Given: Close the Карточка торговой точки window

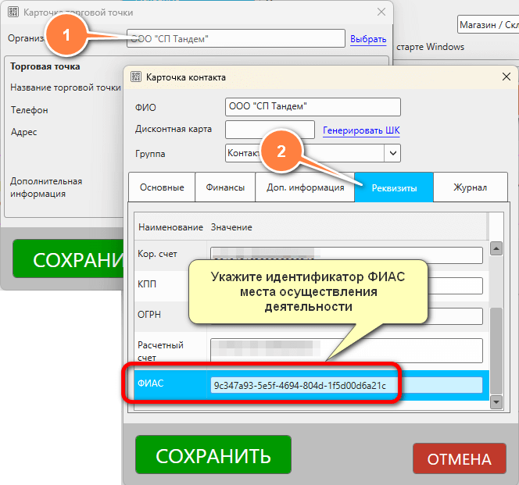Looking at the screenshot, I should (381, 12).
